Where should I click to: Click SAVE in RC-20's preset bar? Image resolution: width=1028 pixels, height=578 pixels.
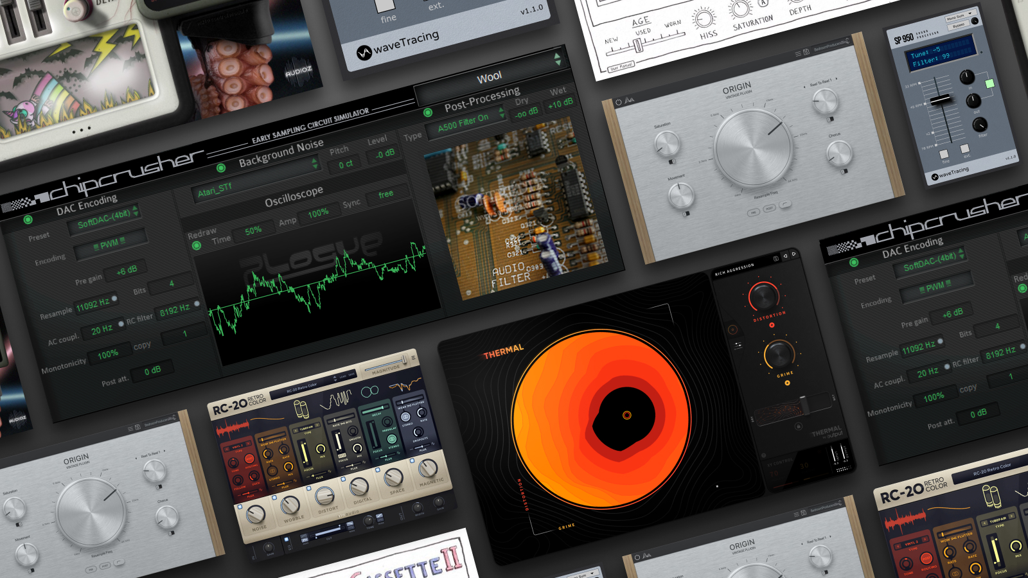pyautogui.click(x=350, y=374)
